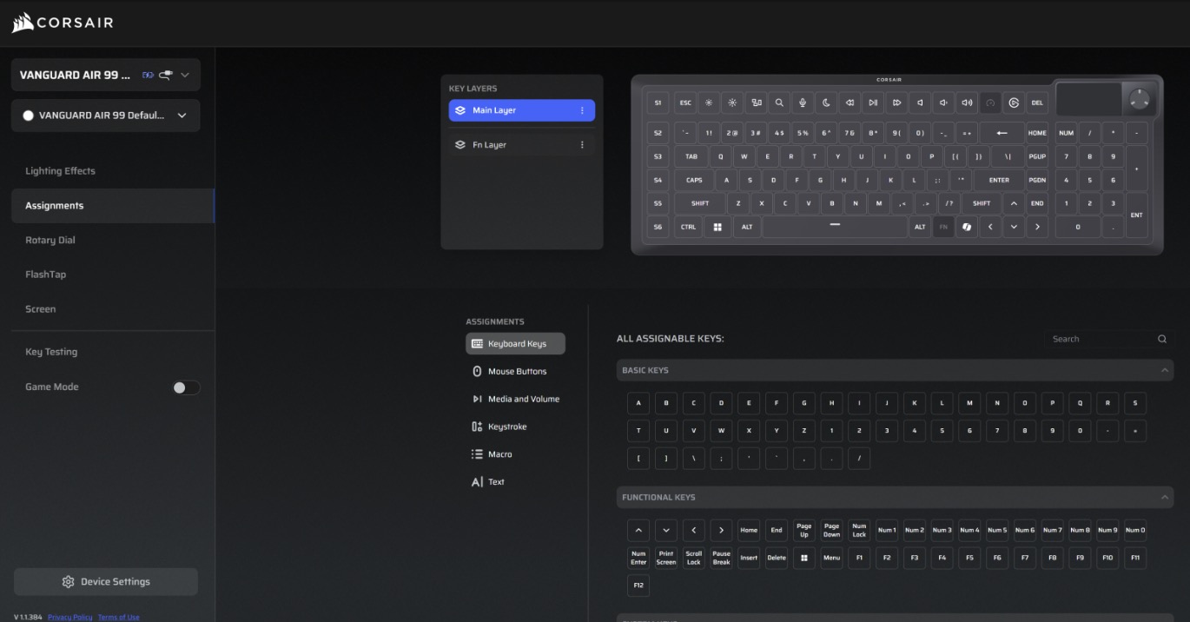Select Fn Layer in Key Layers
Image resolution: width=1190 pixels, height=622 pixels.
tap(522, 145)
